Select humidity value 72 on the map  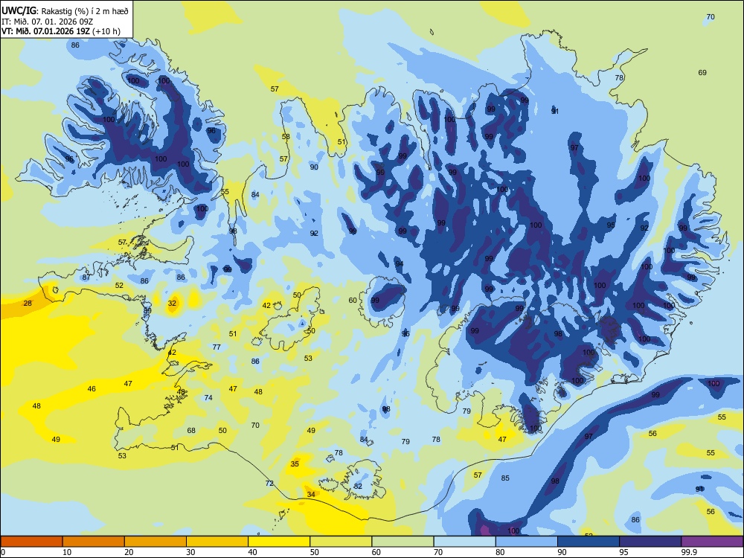tap(269, 484)
